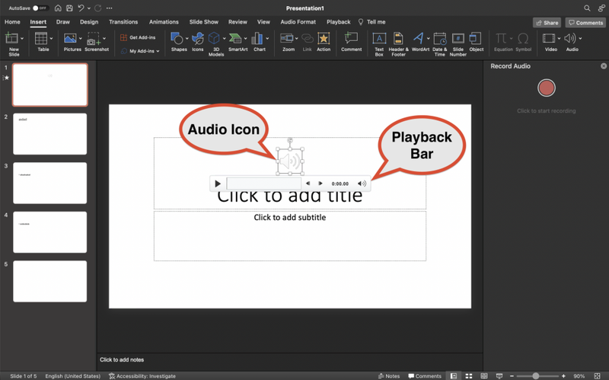Insert 3D Models from ribbon
The image size is (609, 380).
coord(214,39)
